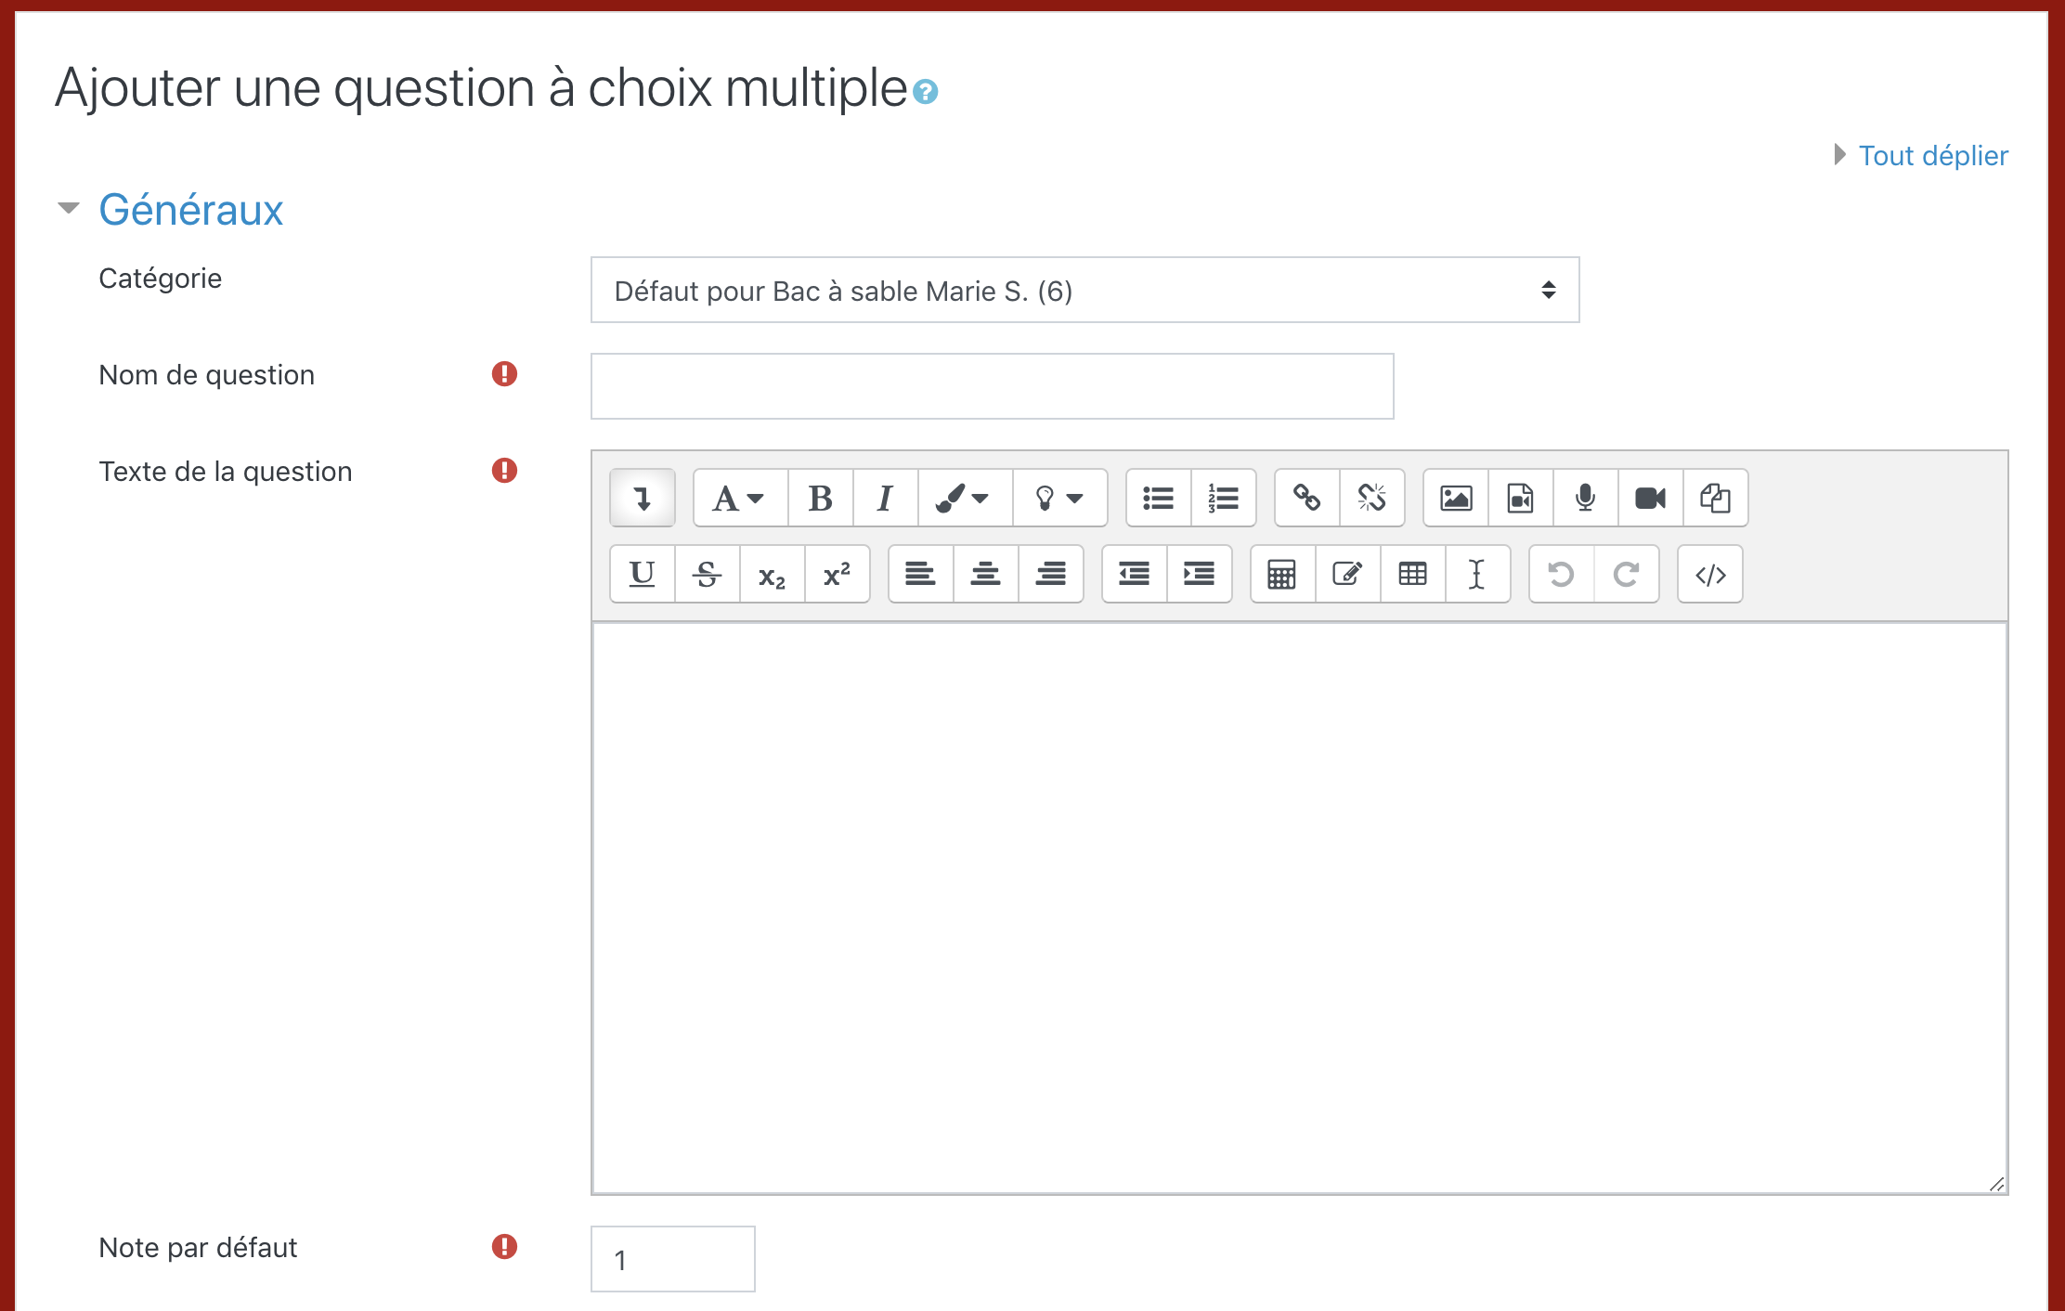Click the record video camera icon
The image size is (2065, 1311).
1650,499
